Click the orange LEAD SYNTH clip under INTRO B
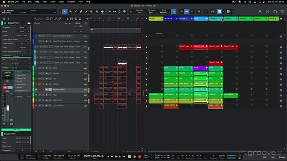The image size is (287, 161). (171, 106)
